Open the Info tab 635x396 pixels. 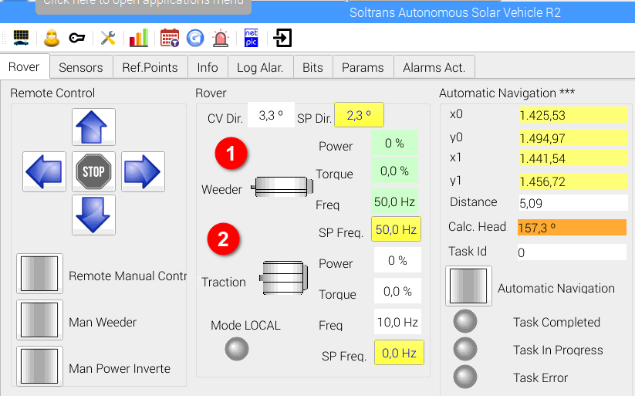click(x=208, y=67)
